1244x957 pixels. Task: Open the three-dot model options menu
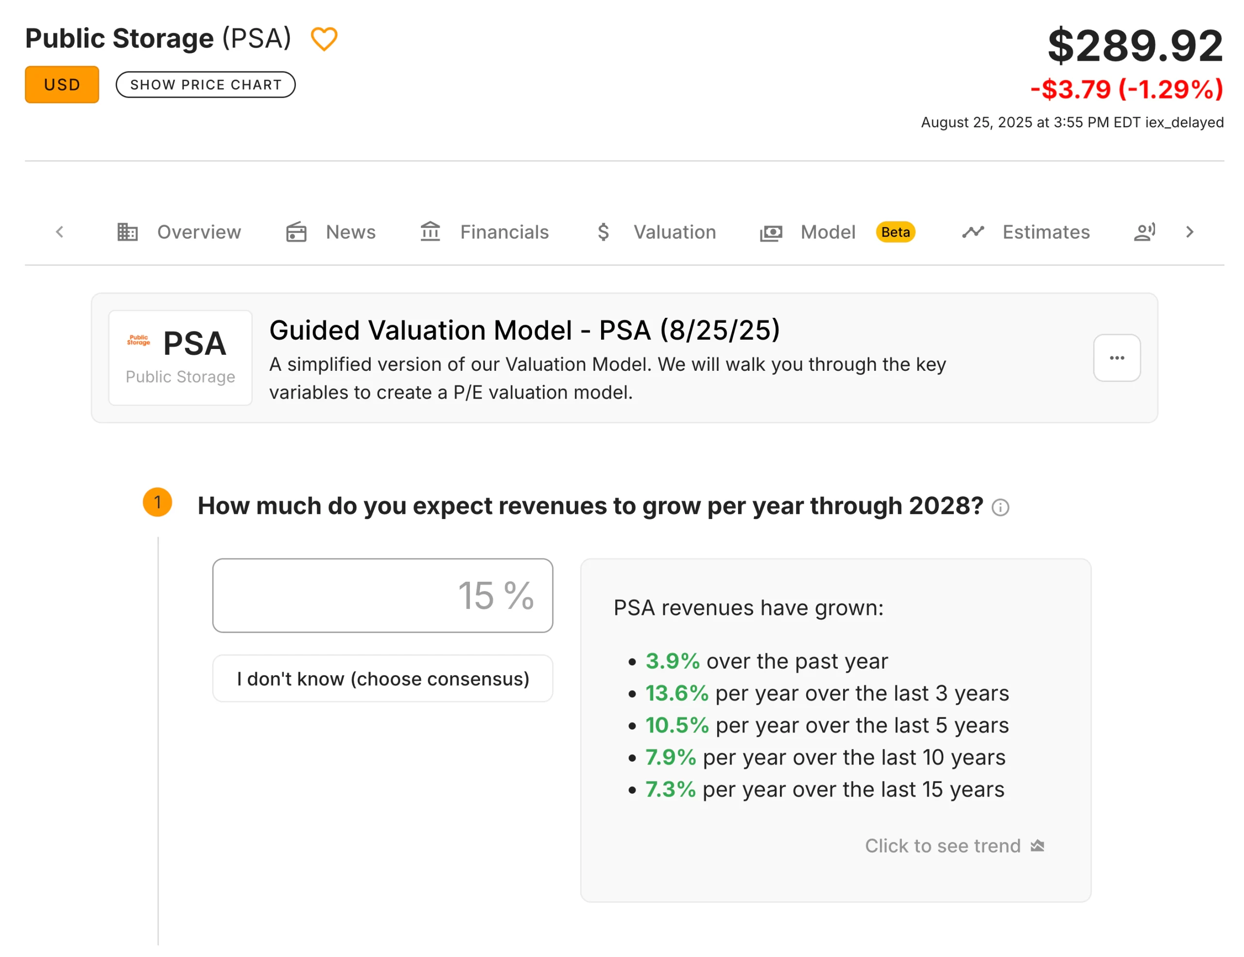pos(1116,358)
